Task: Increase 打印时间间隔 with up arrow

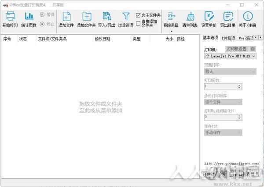Action: point(239,116)
